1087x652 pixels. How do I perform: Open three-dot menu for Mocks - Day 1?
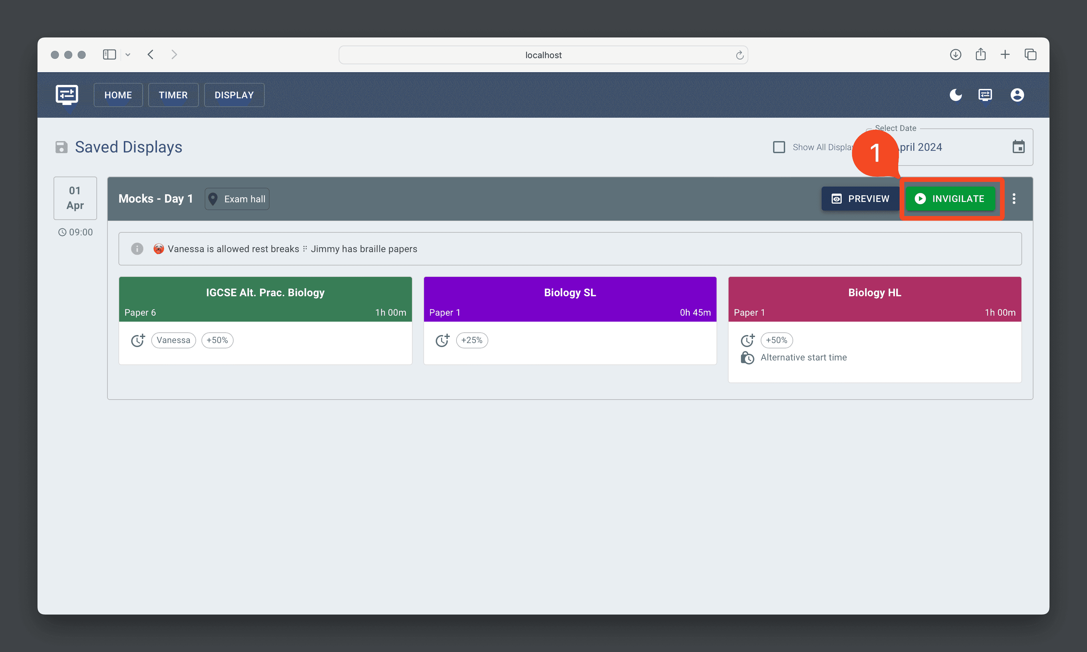click(x=1014, y=199)
